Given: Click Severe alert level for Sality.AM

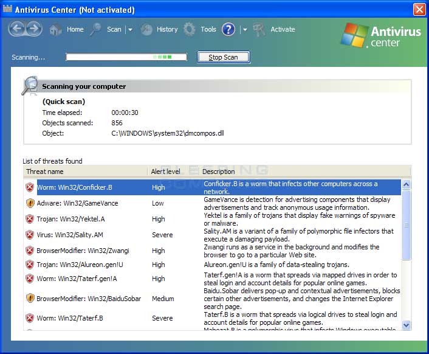Looking at the screenshot, I should 162,235.
